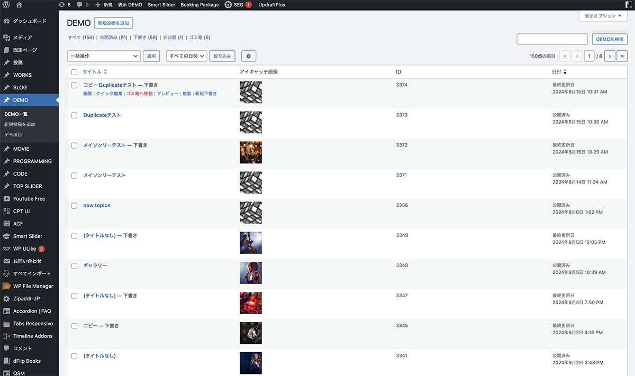
Task: Check the box next to new topics
Action: (x=74, y=206)
